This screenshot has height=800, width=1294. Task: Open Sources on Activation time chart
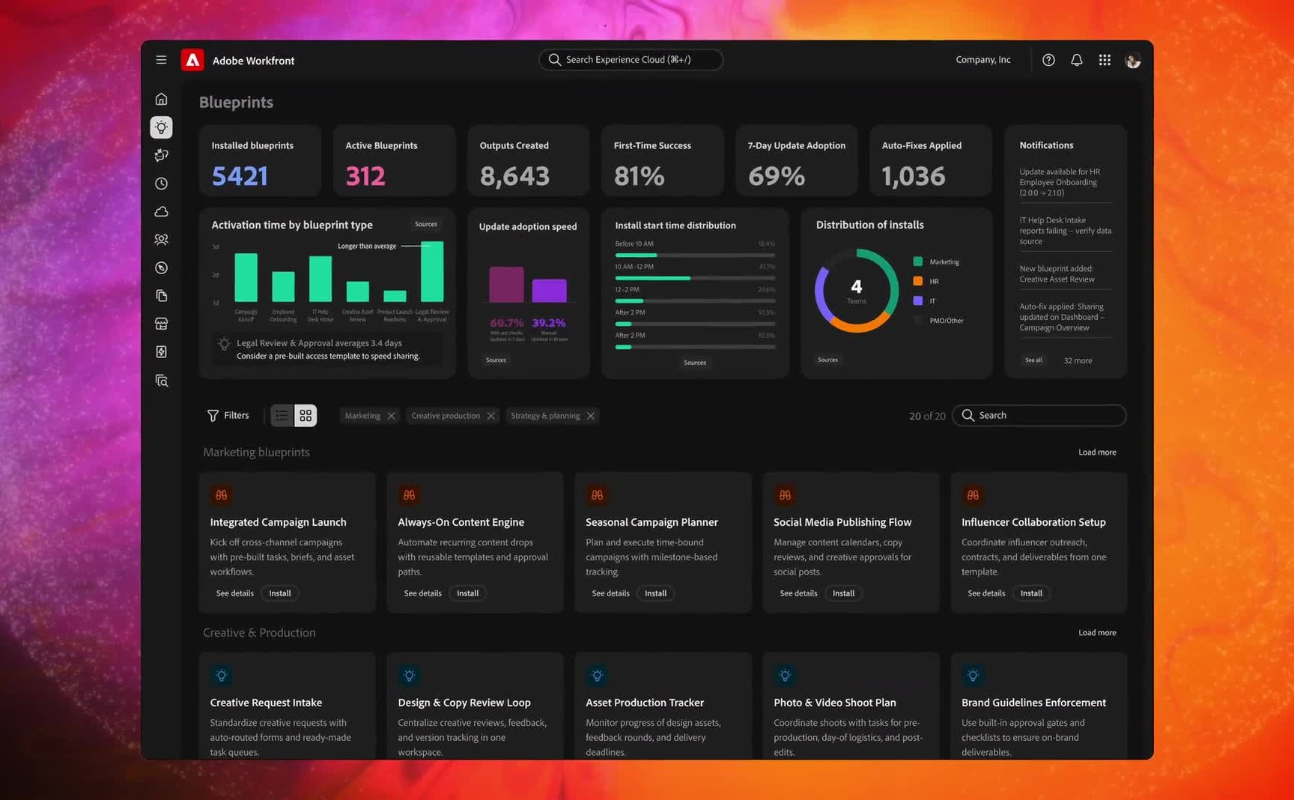tap(426, 224)
